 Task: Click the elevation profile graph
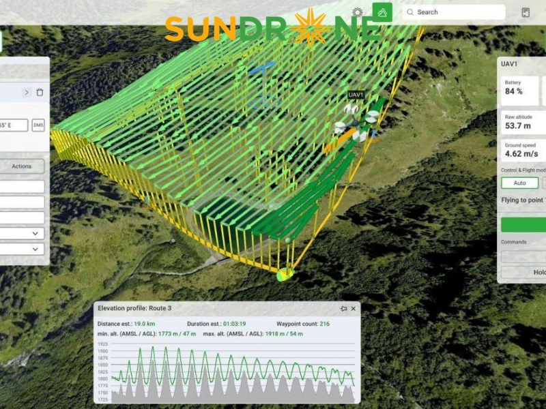[x=233, y=372]
